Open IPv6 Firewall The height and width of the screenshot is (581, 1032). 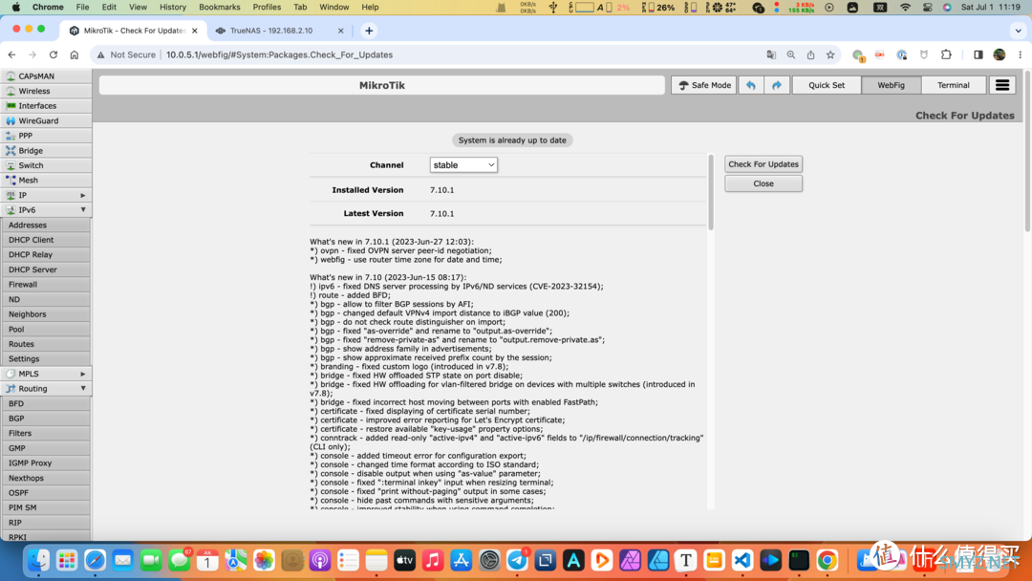pos(46,284)
